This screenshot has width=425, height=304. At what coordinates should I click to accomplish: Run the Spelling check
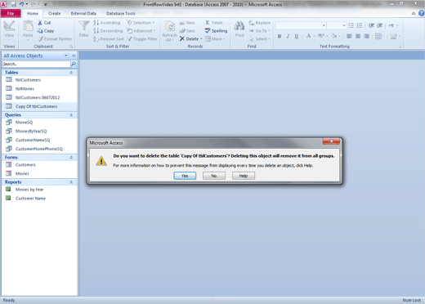pyautogui.click(x=216, y=31)
